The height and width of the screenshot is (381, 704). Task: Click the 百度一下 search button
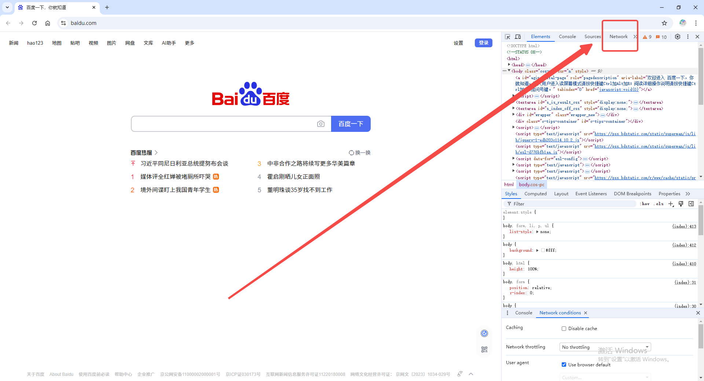coord(351,124)
